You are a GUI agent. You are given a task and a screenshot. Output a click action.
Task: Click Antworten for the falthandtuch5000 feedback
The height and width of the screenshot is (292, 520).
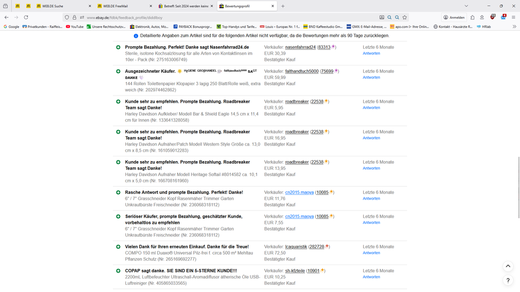[x=371, y=77]
